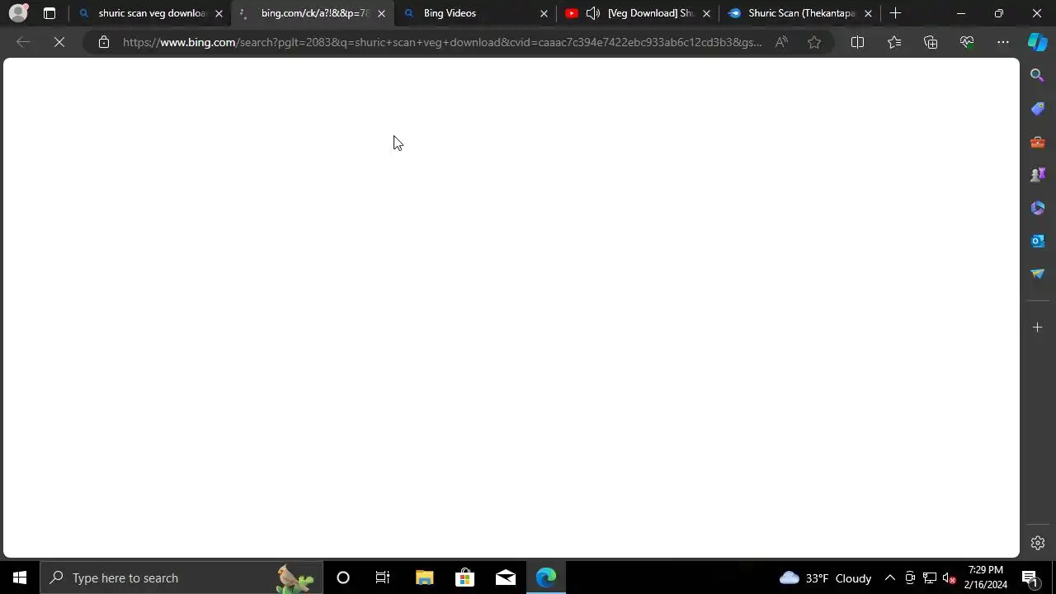Open Cortana circle on taskbar
This screenshot has width=1056, height=594.
pos(343,577)
